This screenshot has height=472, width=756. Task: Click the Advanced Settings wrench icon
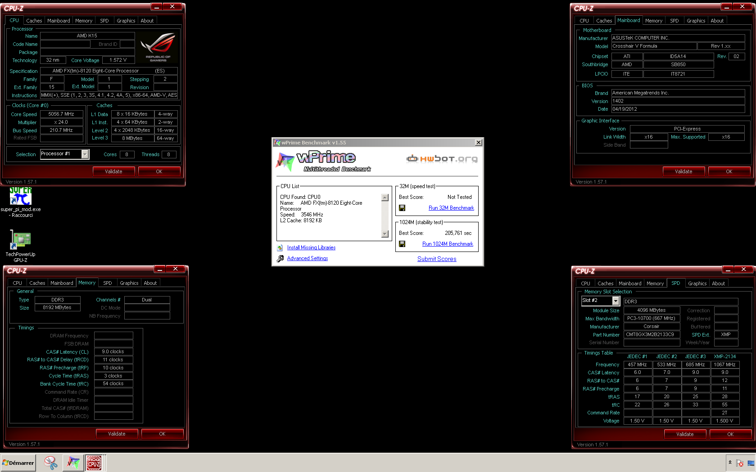(280, 259)
